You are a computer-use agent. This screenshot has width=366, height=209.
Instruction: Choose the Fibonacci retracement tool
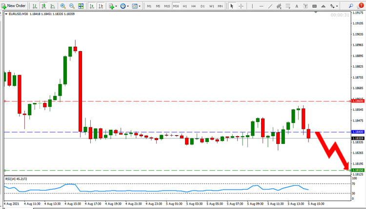pyautogui.click(x=279, y=6)
